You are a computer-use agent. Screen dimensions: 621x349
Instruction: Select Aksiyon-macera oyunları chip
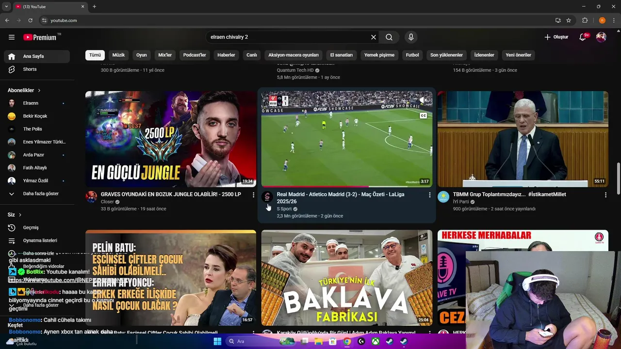pyautogui.click(x=294, y=55)
